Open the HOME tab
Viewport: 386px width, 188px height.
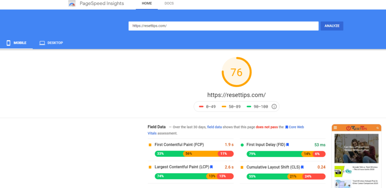147,3
